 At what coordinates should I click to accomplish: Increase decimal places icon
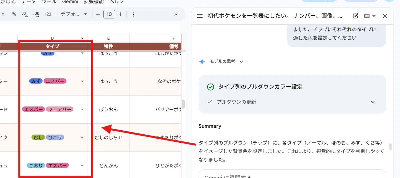[37, 14]
